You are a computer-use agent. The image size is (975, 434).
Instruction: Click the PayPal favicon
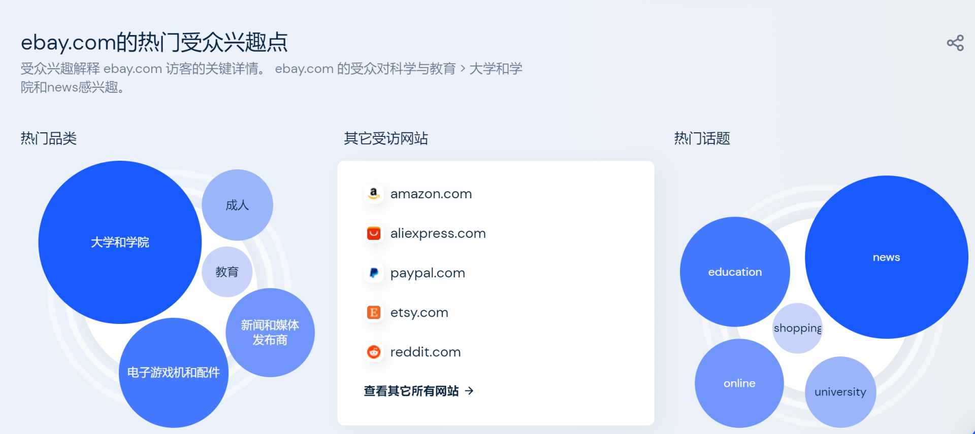pos(374,273)
